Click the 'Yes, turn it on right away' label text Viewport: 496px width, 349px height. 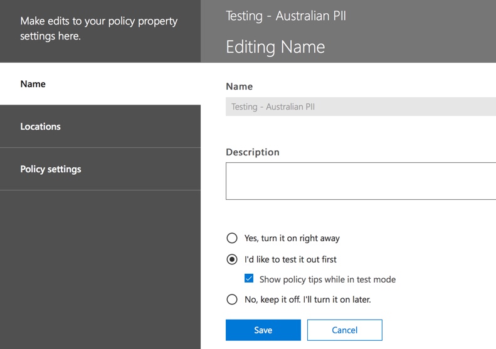click(x=292, y=238)
